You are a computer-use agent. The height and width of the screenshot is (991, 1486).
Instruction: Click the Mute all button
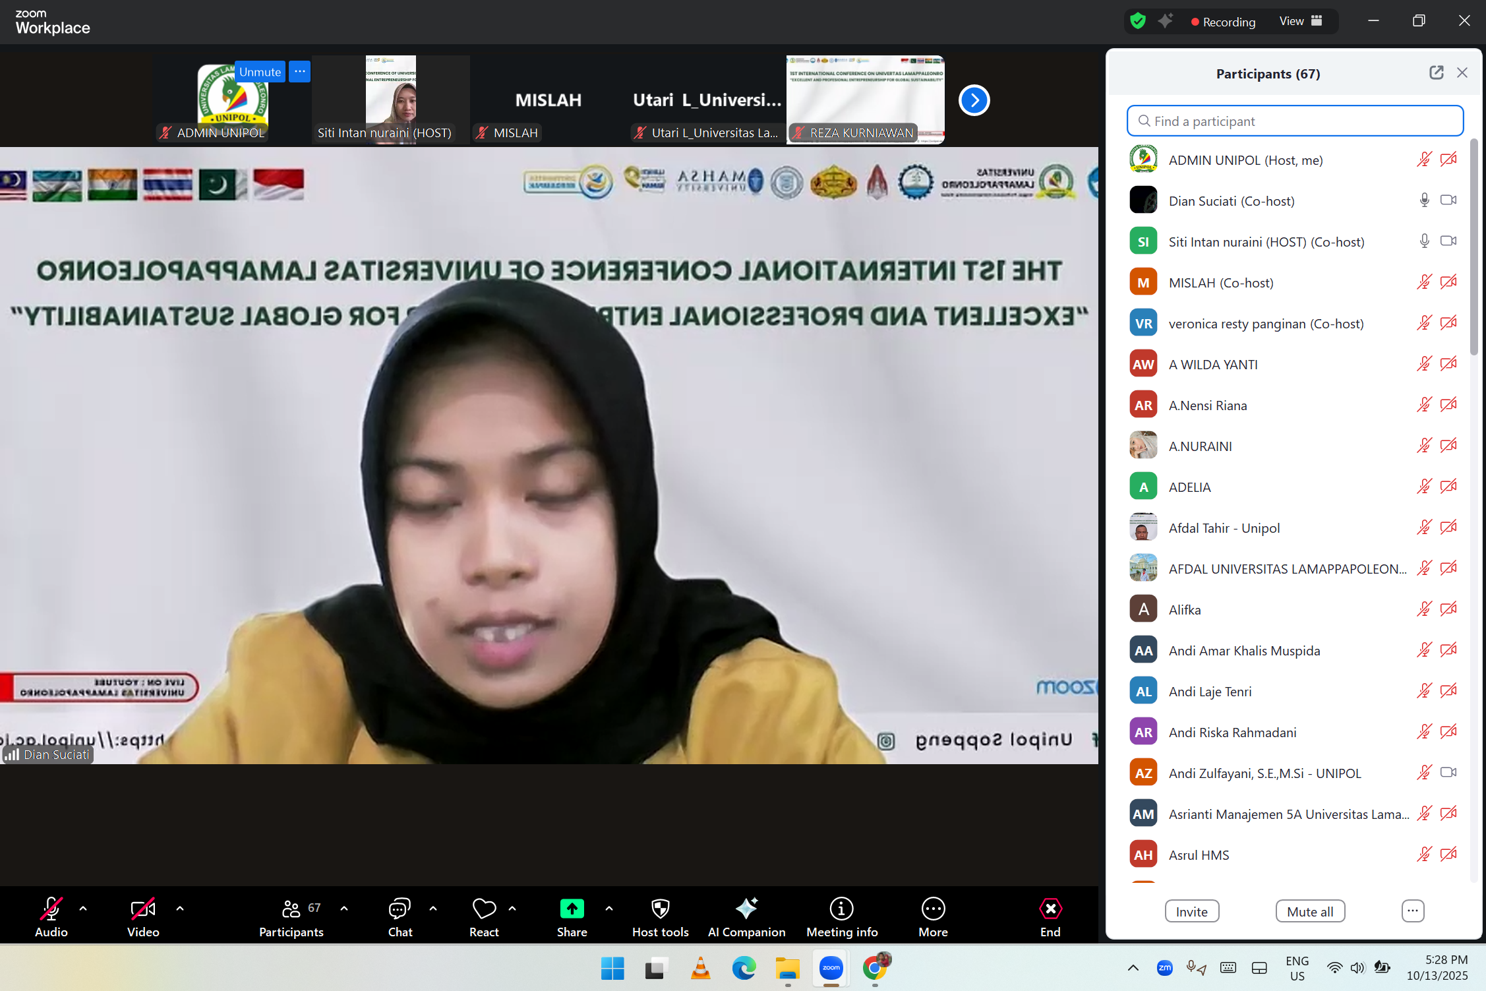point(1309,911)
